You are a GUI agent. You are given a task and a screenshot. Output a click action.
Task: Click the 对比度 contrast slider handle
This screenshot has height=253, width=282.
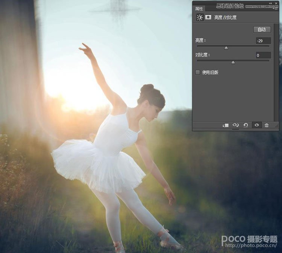pos(233,62)
